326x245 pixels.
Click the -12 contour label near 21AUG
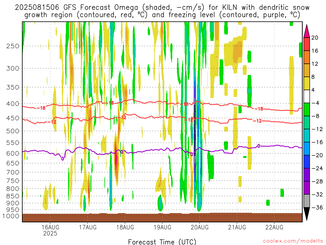[257, 121]
